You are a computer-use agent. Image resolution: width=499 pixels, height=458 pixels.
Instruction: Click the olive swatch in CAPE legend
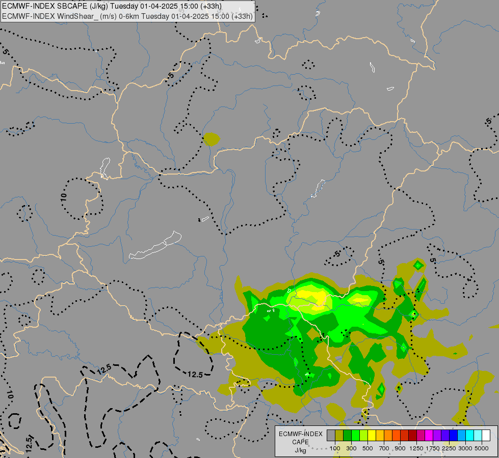pyautogui.click(x=339, y=436)
